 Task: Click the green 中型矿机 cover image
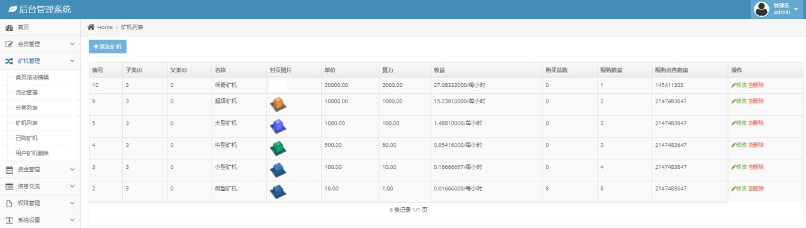[x=278, y=149]
